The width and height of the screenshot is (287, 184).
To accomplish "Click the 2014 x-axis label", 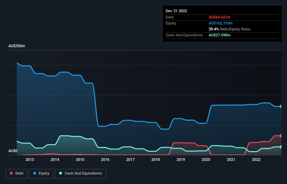I will click(55, 160).
